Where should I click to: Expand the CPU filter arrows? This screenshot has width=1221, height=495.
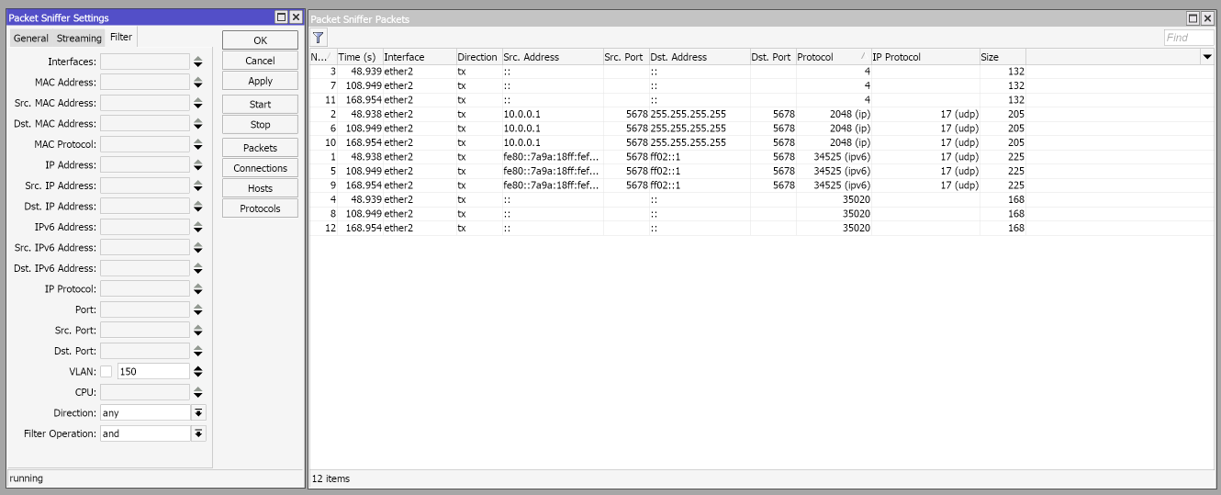pyautogui.click(x=197, y=392)
